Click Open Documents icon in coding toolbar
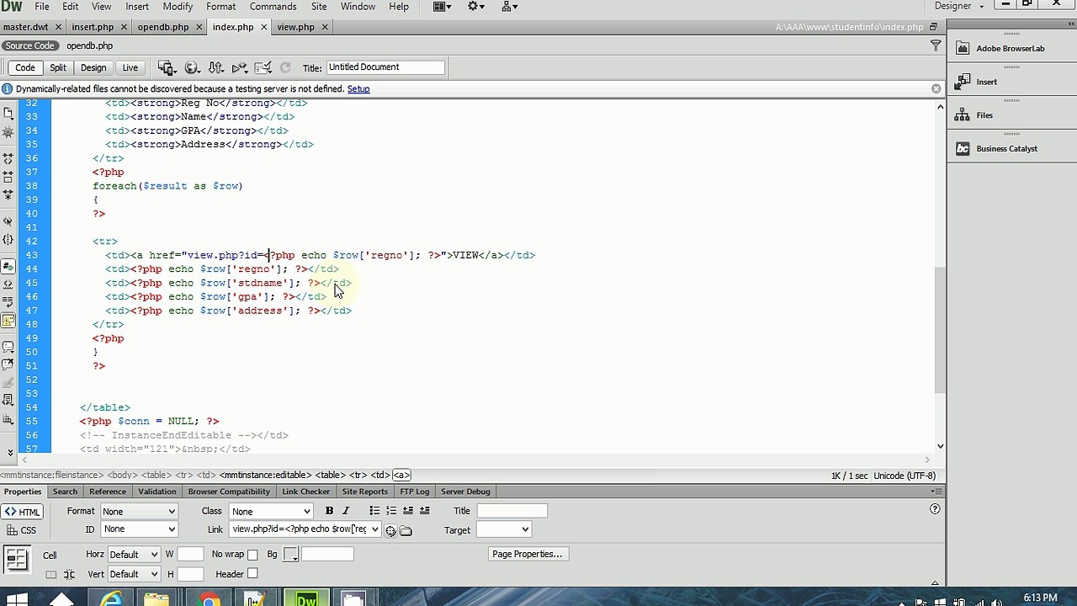 click(x=8, y=114)
